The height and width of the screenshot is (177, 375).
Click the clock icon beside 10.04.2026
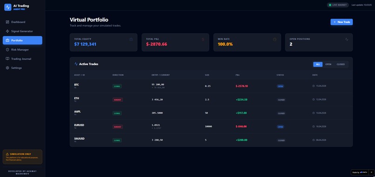pos(314,113)
